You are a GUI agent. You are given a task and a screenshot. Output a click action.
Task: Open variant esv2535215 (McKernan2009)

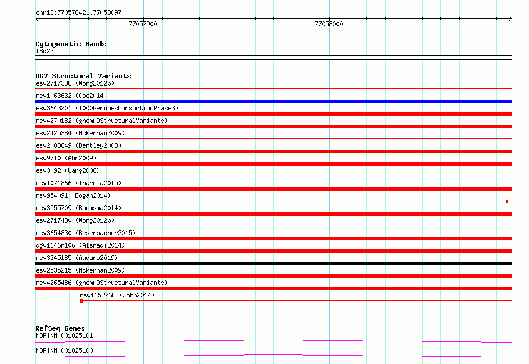click(x=80, y=270)
